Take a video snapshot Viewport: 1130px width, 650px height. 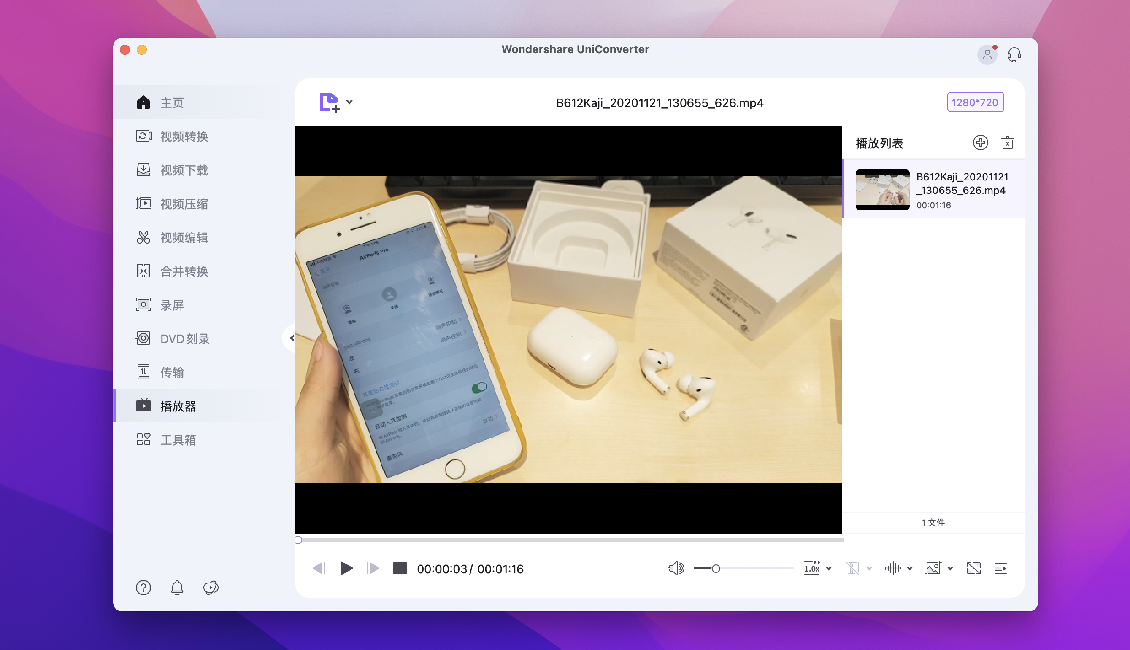click(x=933, y=568)
